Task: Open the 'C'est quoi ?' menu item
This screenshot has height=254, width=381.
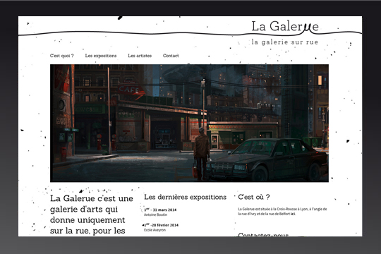Action: coord(61,56)
